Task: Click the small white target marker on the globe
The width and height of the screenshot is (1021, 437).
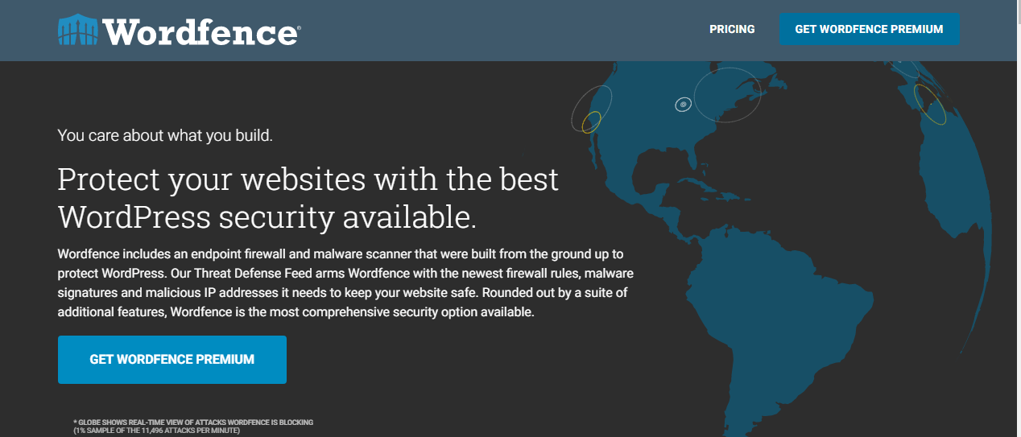Action: coord(683,105)
